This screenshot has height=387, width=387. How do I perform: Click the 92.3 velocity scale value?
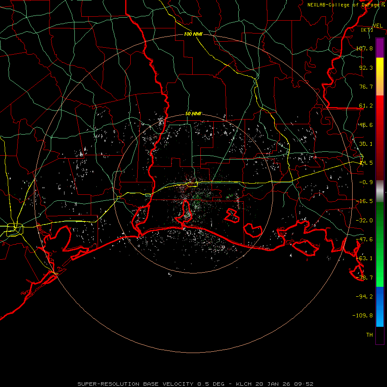coord(366,68)
